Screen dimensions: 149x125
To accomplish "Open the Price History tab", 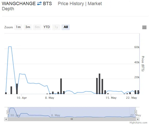I will [x=71, y=4].
